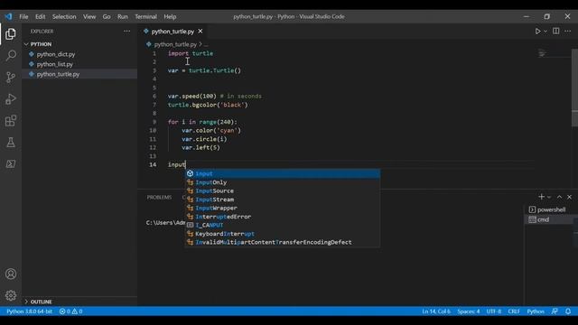Choose 'I_CANPUT' autocomplete suggestion
Viewport: 578px width, 325px height.
click(283, 225)
